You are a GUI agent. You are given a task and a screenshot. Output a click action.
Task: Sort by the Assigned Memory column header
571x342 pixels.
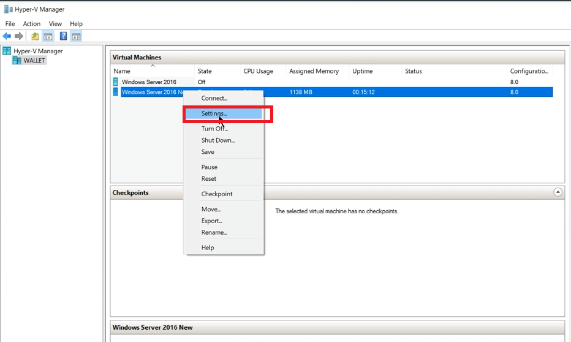click(317, 71)
